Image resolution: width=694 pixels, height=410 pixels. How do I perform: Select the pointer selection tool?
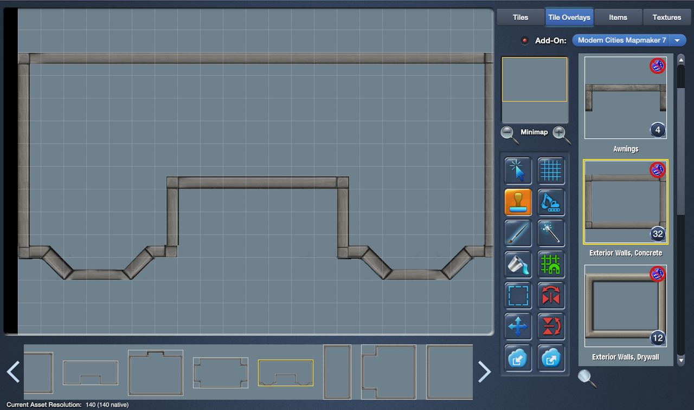(518, 171)
